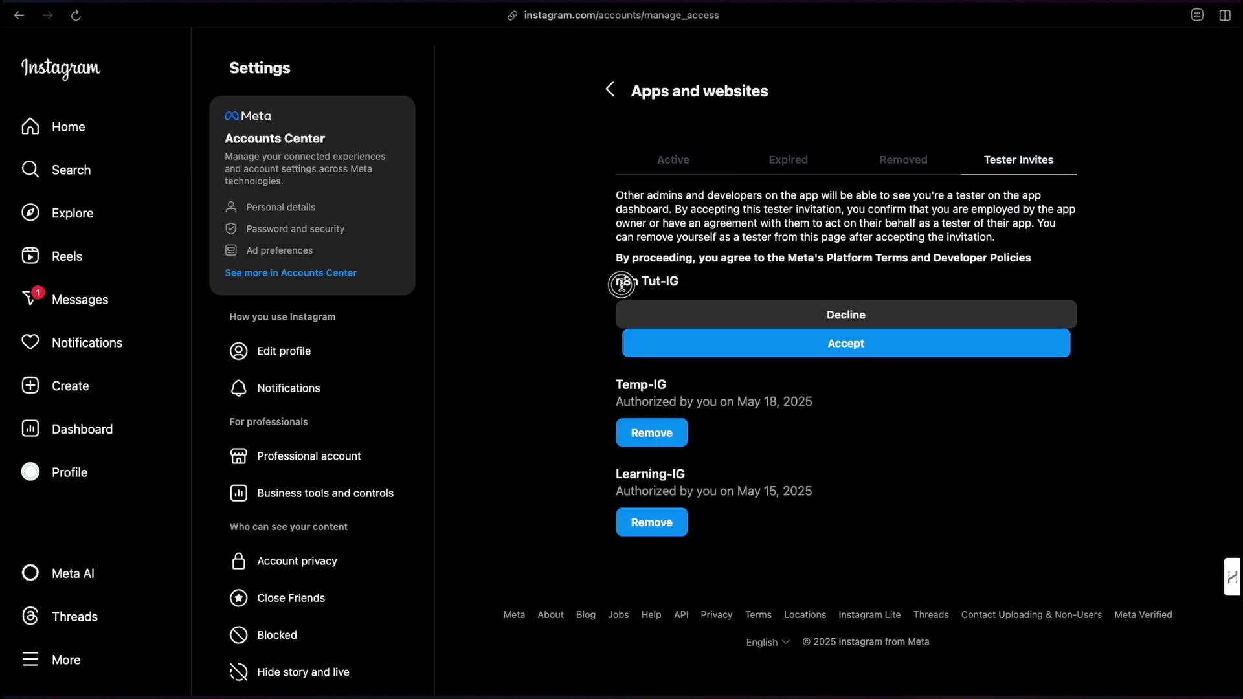Screen dimensions: 1243x699
Task: Click the settings Notifications bell icon
Action: click(239, 388)
